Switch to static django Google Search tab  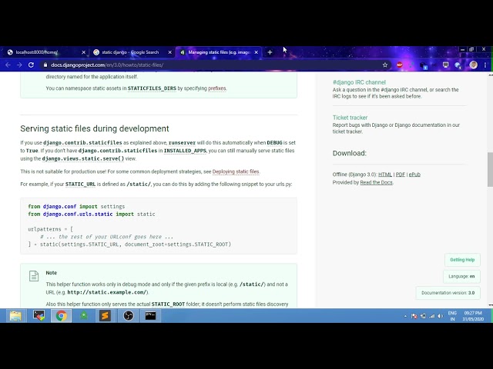[132, 52]
